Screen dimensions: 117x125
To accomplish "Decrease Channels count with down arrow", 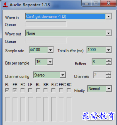I will tap(108, 76).
